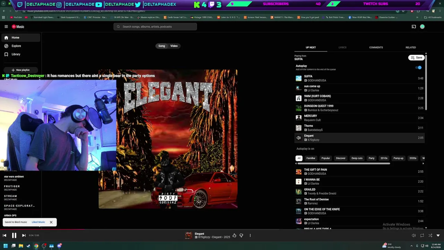This screenshot has width=444, height=250.
Task: Click the now-playing speaker icon beside Elegant
Action: [x=299, y=138]
